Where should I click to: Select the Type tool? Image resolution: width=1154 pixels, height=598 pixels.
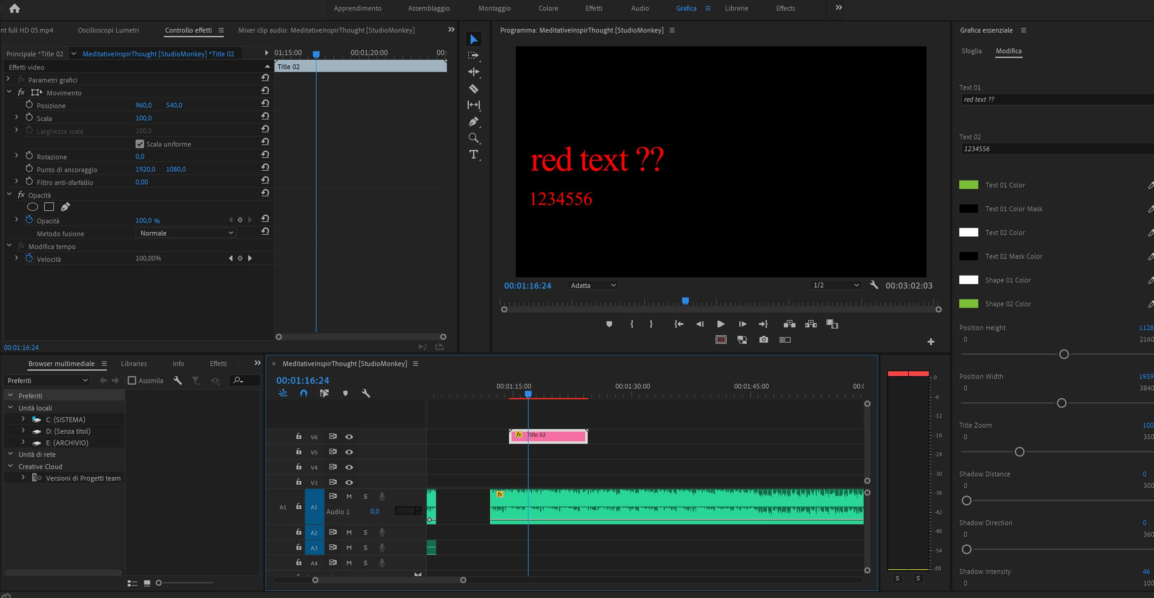tap(473, 155)
